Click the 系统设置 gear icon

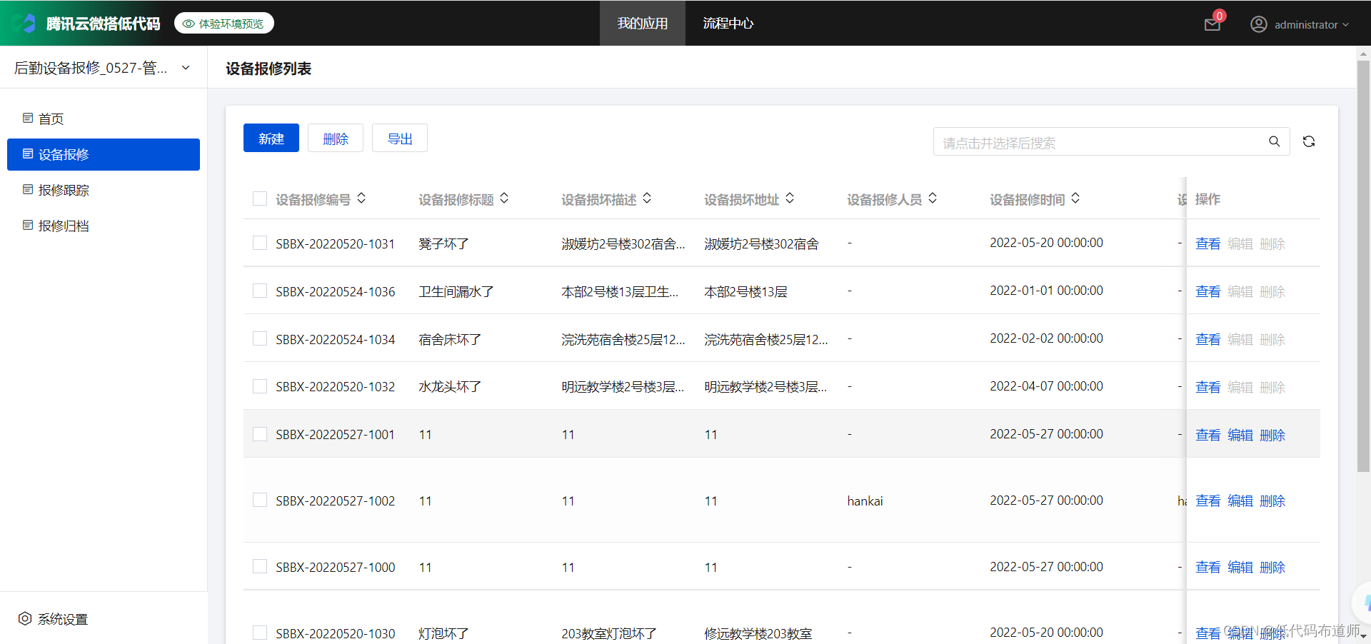tap(25, 618)
